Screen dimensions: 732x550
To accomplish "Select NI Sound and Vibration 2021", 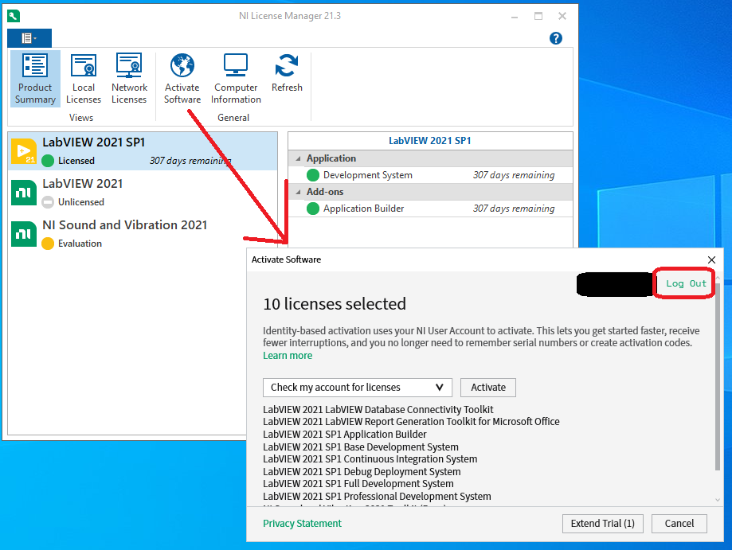I will click(143, 234).
